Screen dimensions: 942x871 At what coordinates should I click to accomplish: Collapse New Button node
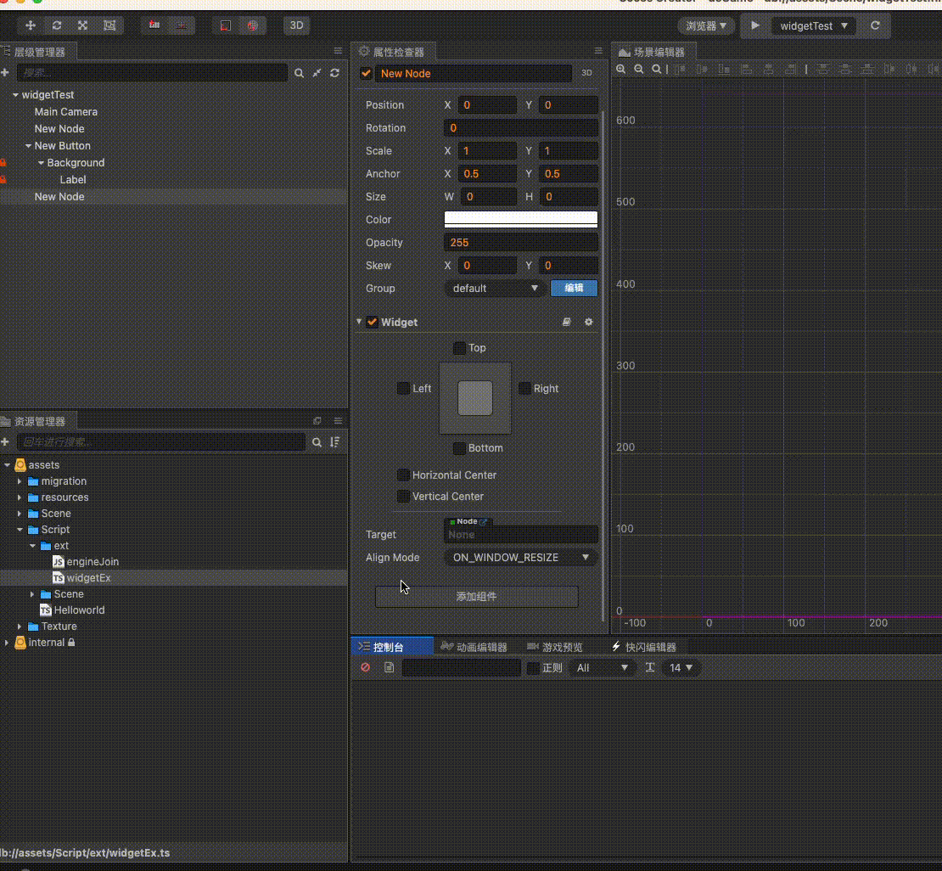pos(28,146)
